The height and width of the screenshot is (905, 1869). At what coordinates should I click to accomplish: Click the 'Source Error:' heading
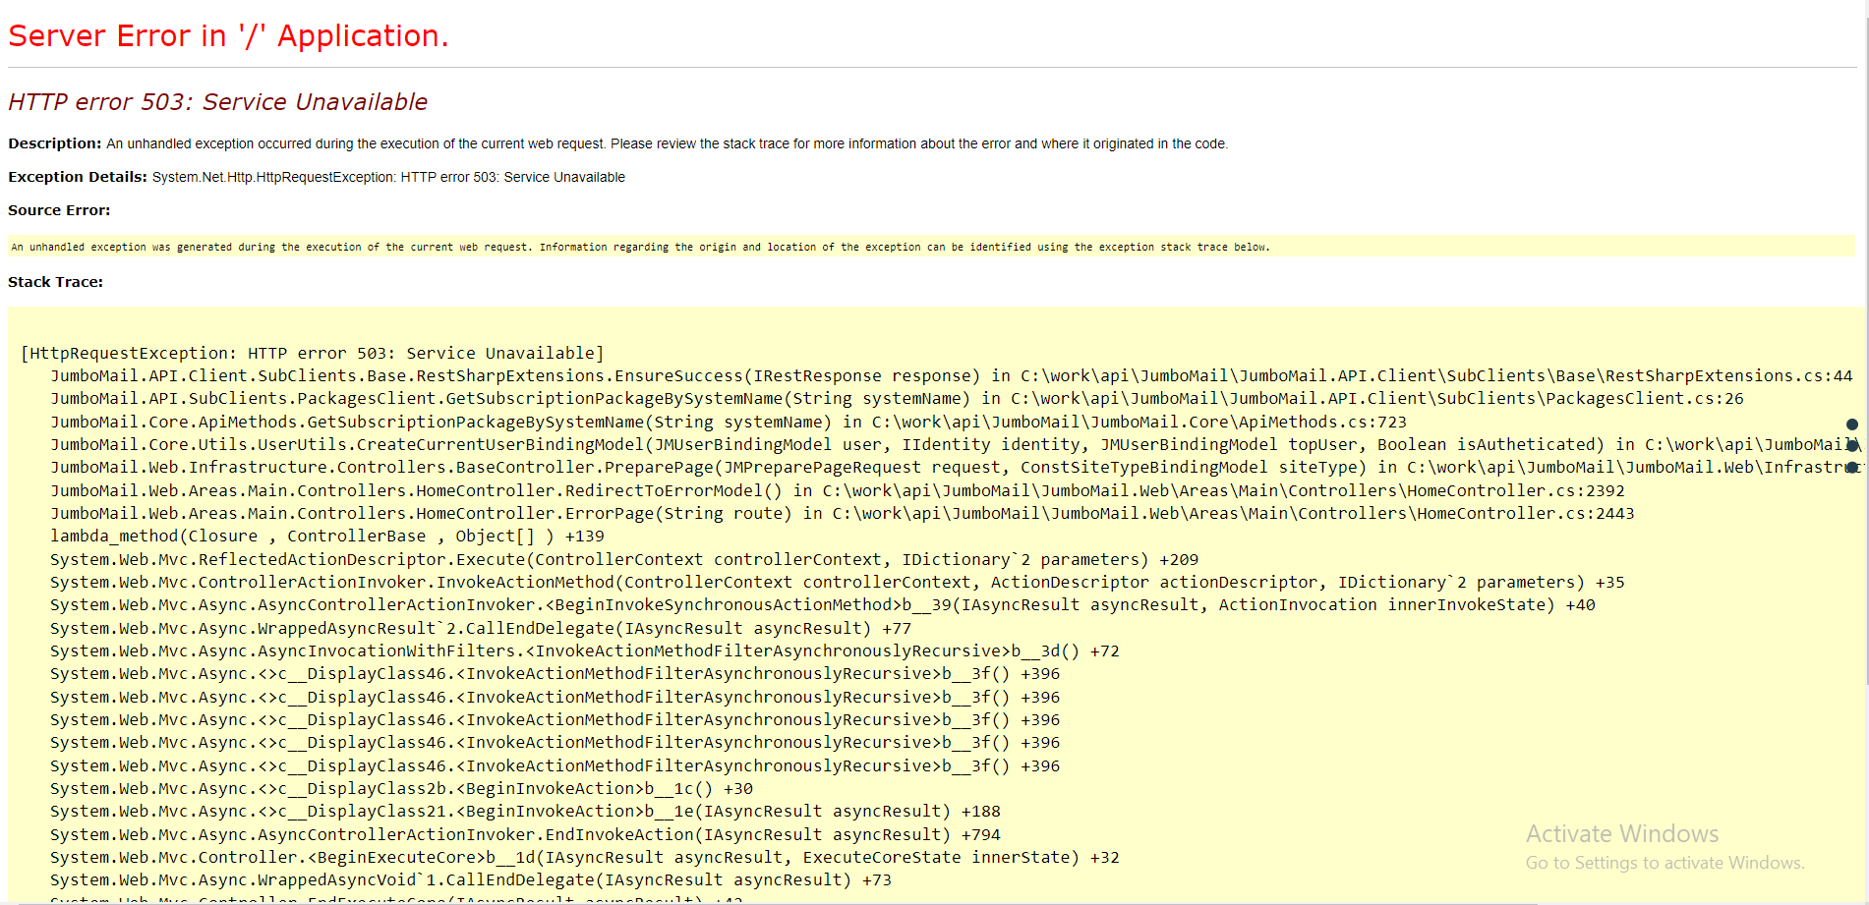pyautogui.click(x=59, y=209)
